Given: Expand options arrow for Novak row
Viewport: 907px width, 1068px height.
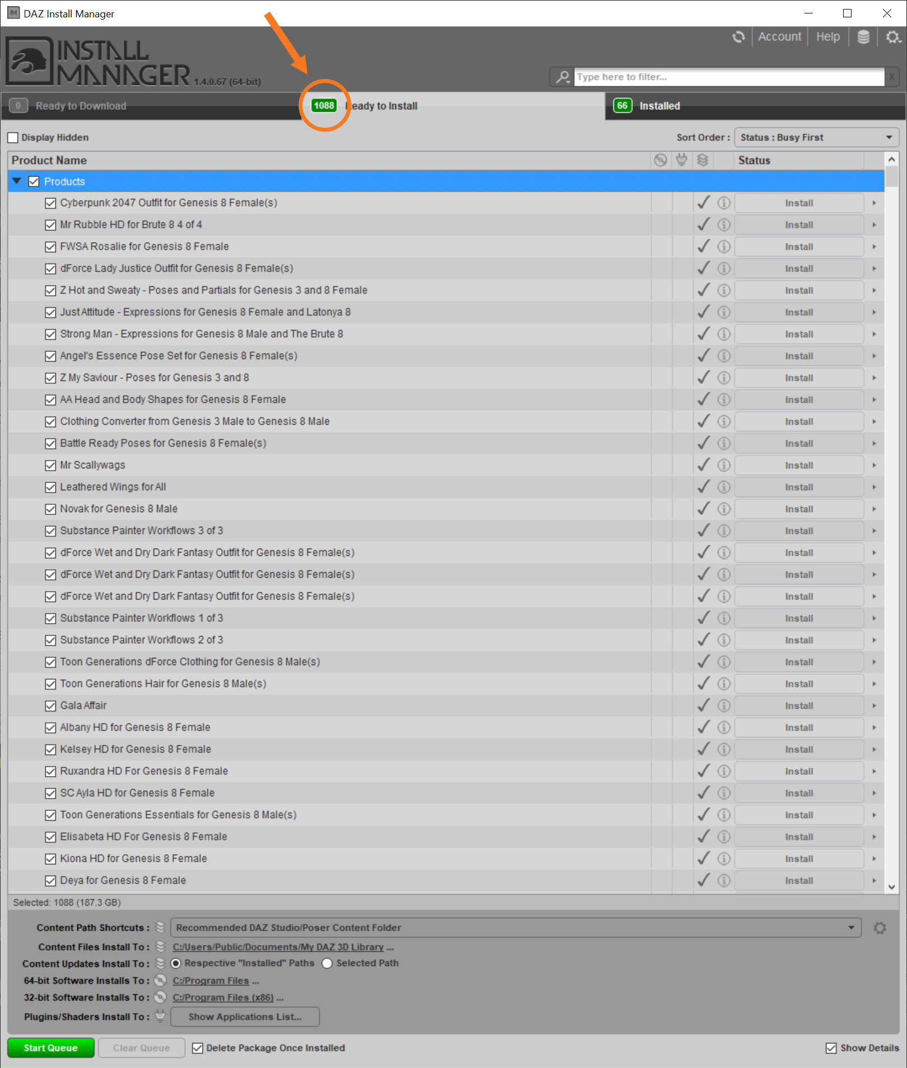Looking at the screenshot, I should tap(874, 509).
